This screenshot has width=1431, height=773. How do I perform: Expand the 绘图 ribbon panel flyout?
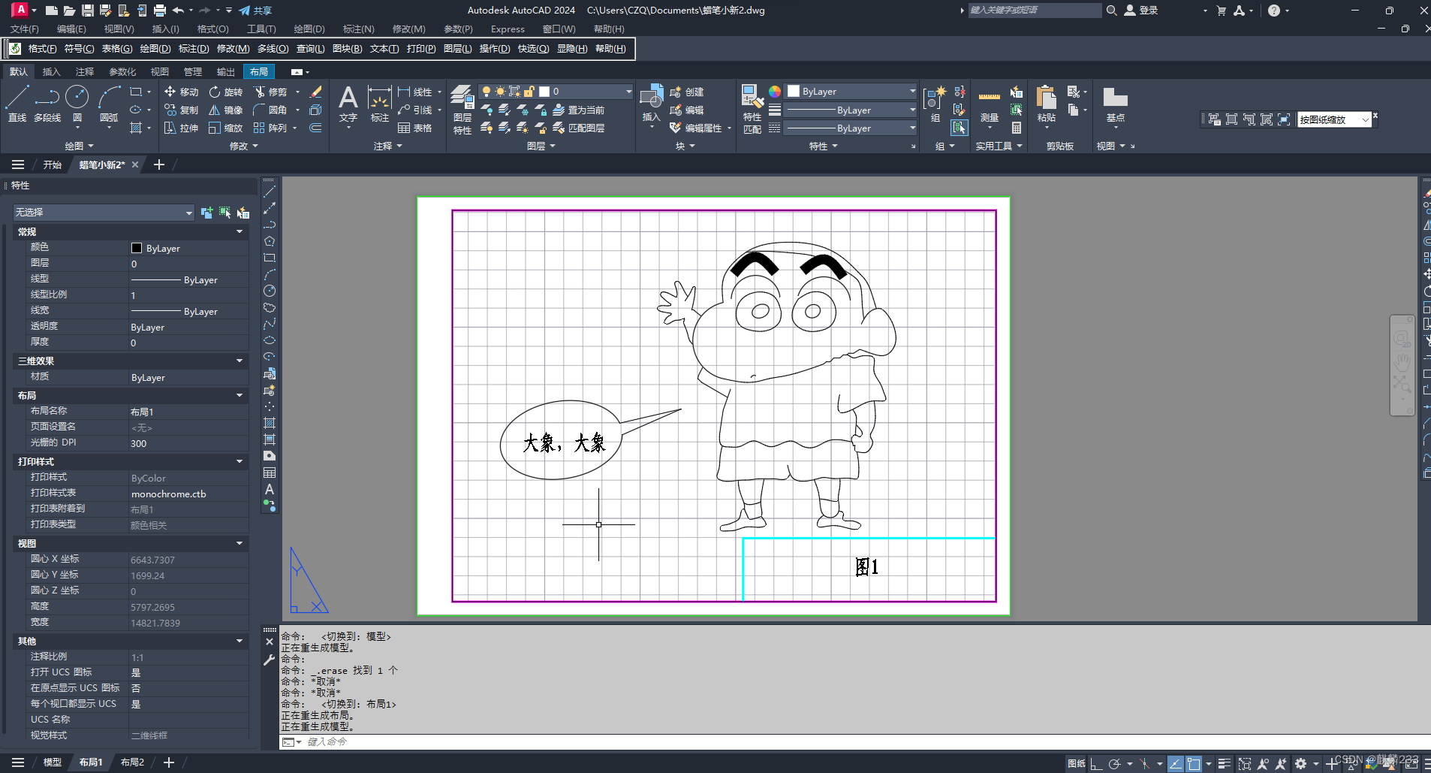[79, 146]
